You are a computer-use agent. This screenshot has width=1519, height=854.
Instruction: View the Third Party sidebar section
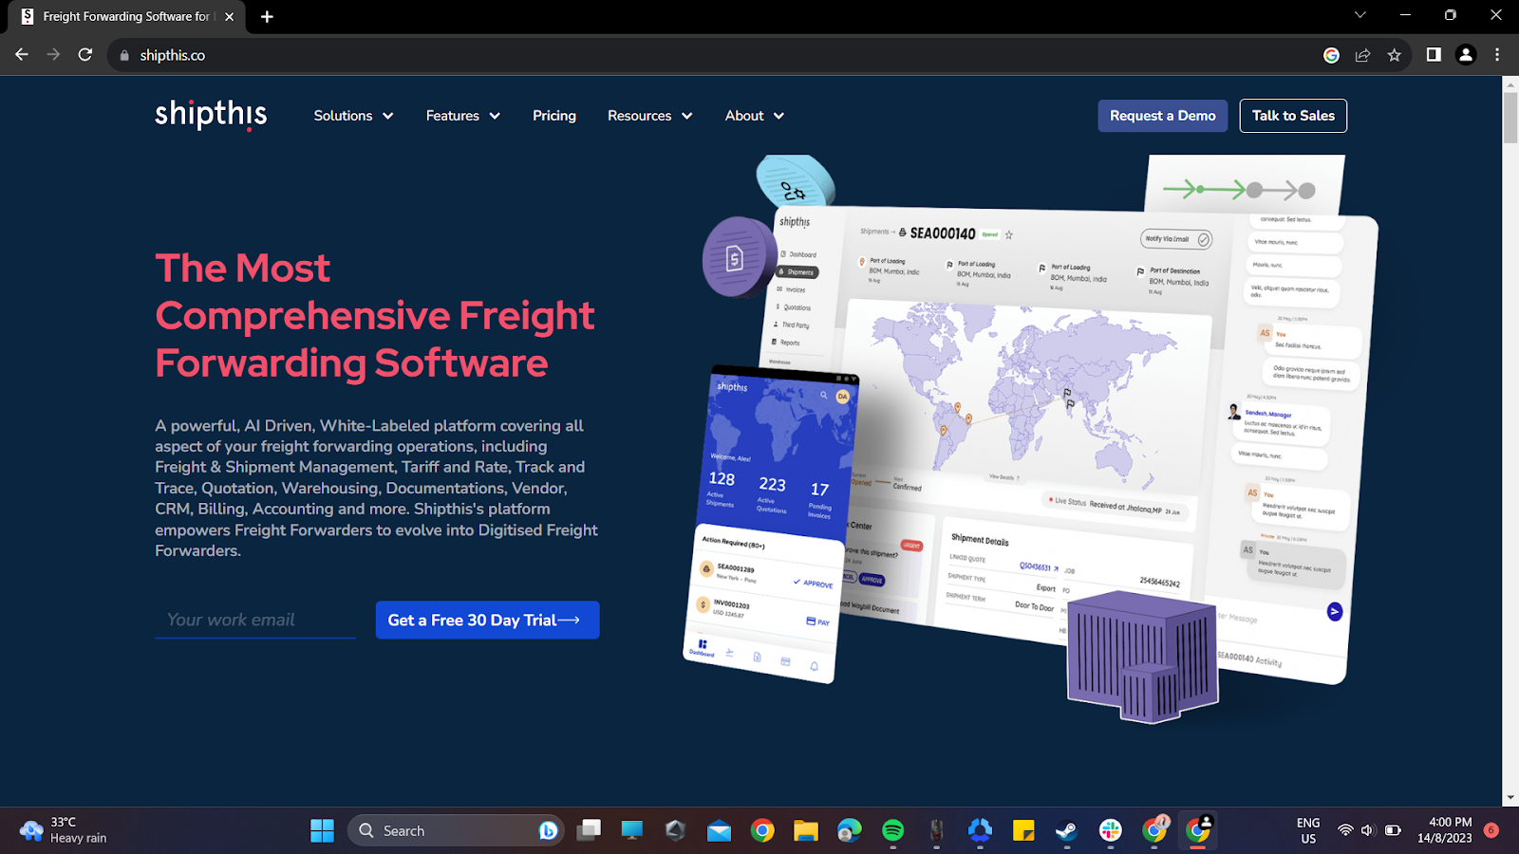(x=796, y=325)
